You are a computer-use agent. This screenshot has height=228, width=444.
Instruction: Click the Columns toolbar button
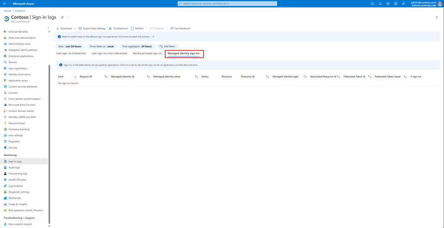coord(157,28)
